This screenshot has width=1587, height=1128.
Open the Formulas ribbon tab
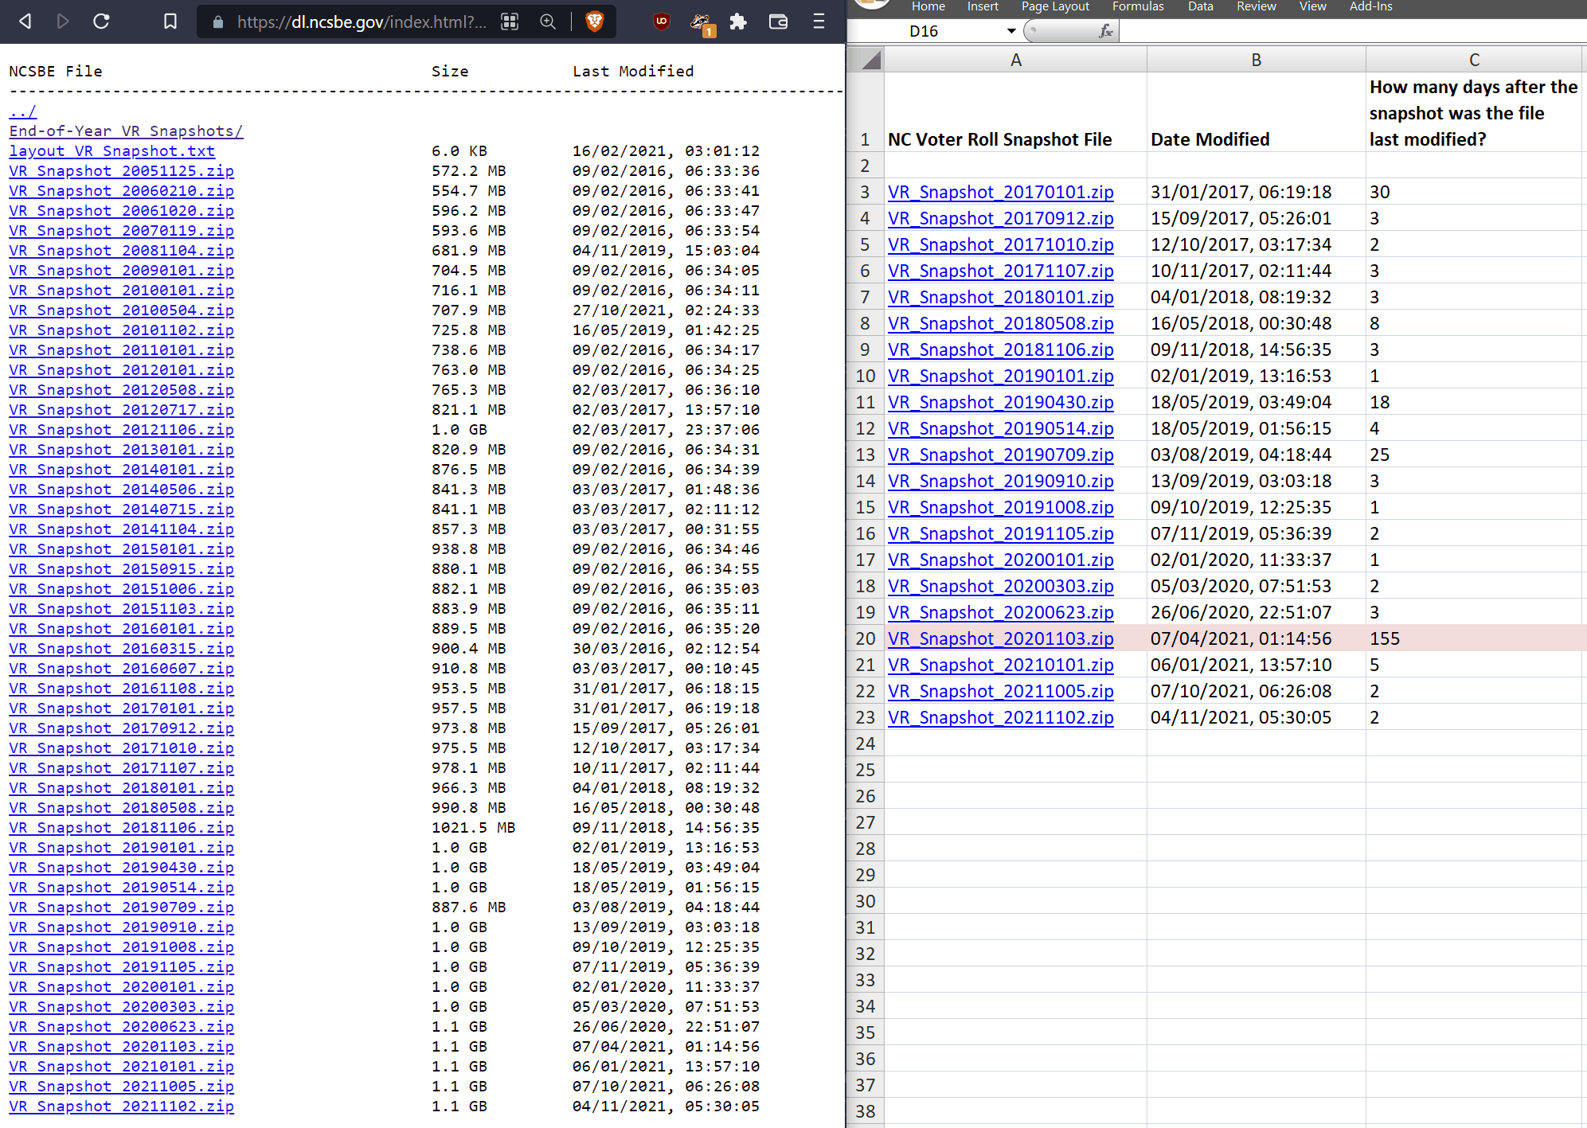point(1138,6)
